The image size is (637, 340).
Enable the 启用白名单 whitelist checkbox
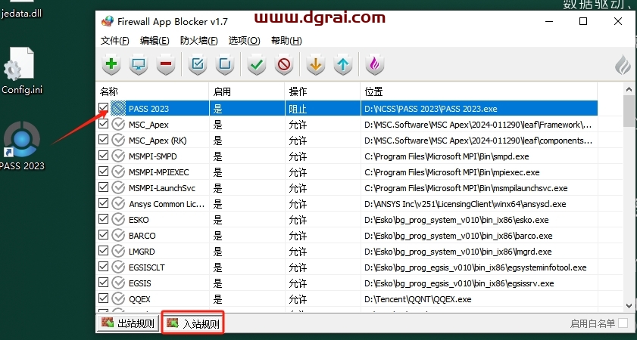click(x=623, y=323)
